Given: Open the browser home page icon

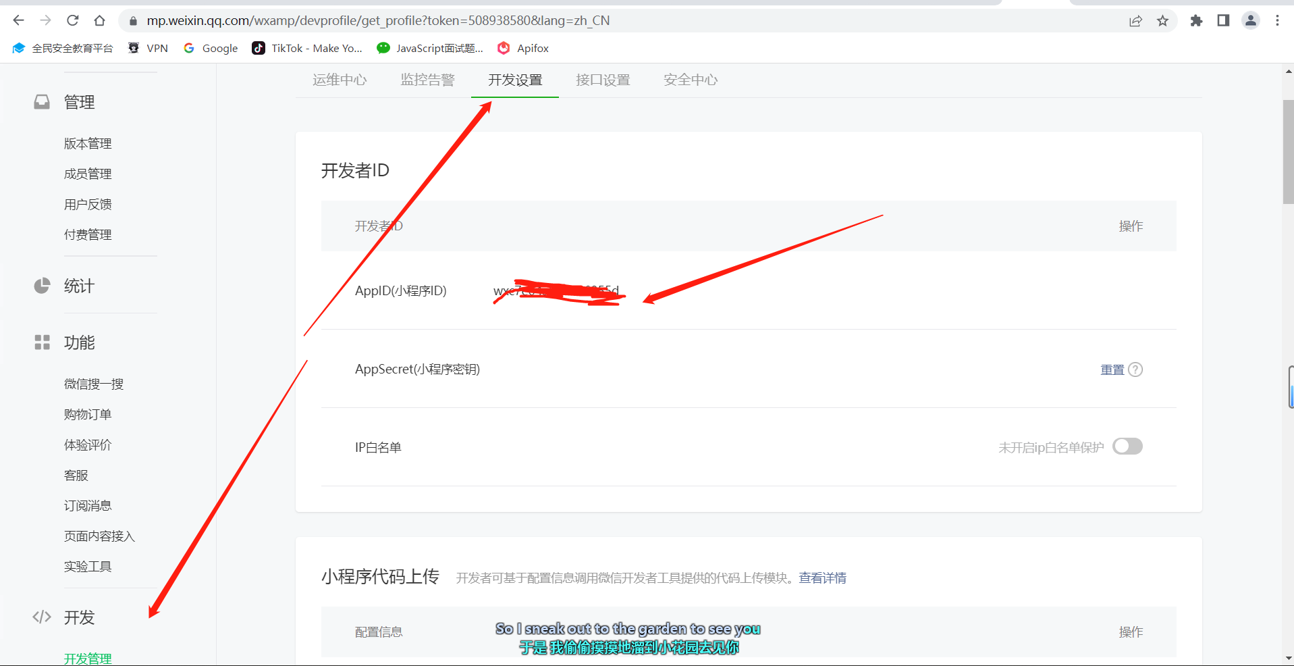Looking at the screenshot, I should [x=99, y=20].
